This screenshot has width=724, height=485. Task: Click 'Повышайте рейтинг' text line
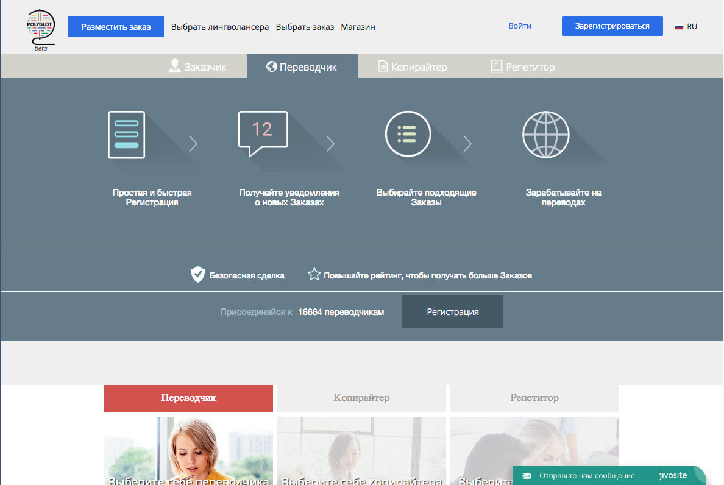point(428,275)
